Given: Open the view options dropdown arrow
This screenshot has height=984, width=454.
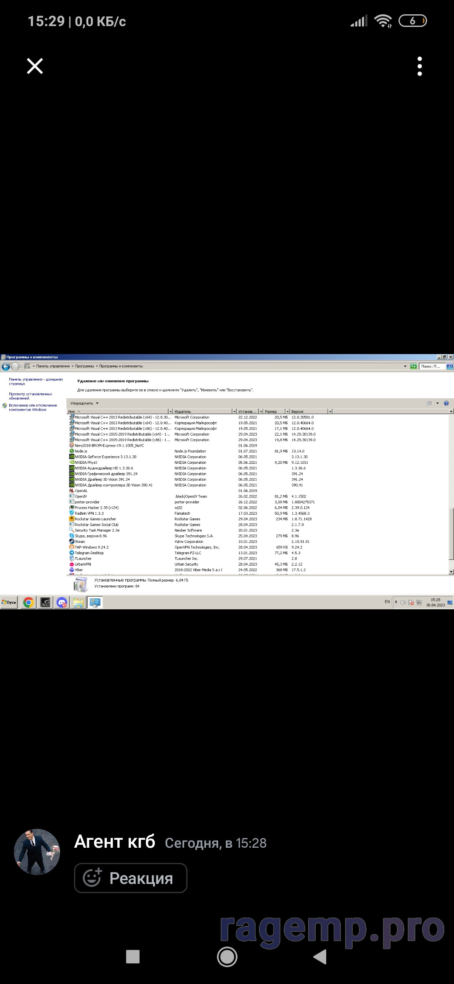Looking at the screenshot, I should click(x=438, y=403).
